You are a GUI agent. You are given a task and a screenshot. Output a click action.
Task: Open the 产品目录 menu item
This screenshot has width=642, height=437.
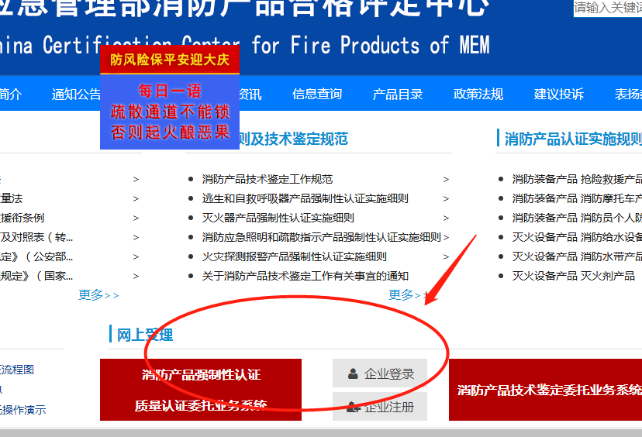(x=397, y=94)
